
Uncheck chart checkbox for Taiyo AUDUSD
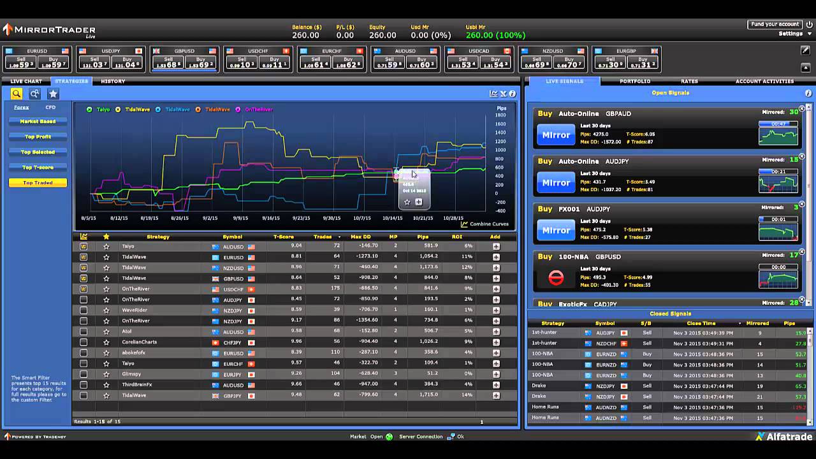[84, 246]
